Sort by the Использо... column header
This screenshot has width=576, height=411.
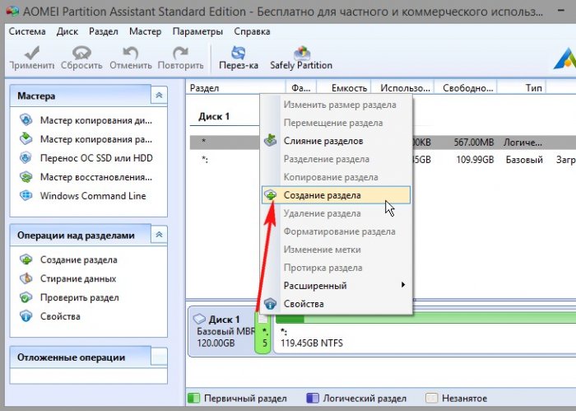pos(402,88)
